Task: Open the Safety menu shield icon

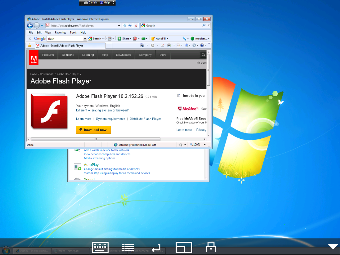Action: point(187,45)
